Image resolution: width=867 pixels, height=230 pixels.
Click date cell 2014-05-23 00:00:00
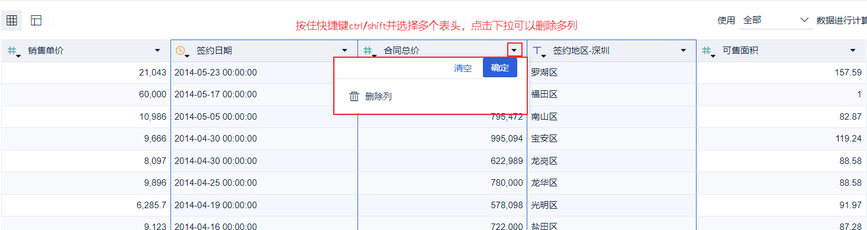[x=264, y=73]
